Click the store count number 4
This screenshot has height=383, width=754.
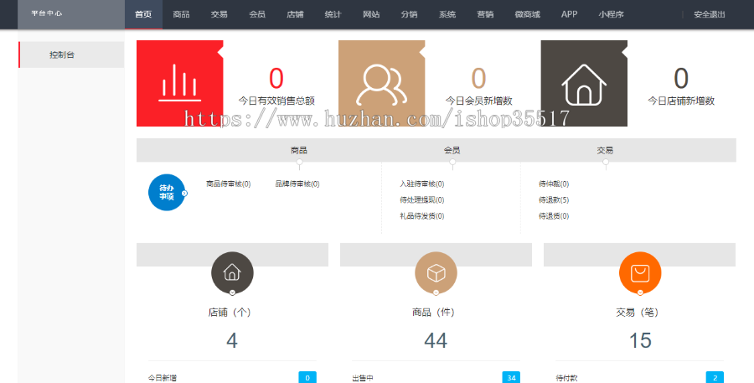(232, 340)
